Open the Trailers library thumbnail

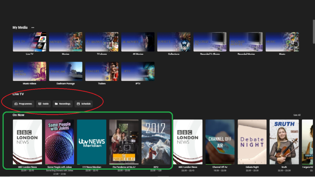pos(102,71)
